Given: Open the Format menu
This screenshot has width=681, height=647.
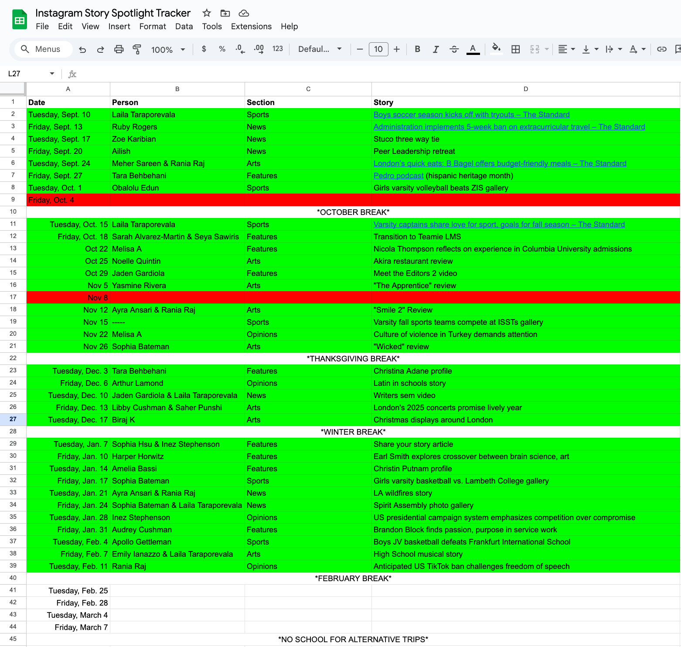Looking at the screenshot, I should (153, 27).
